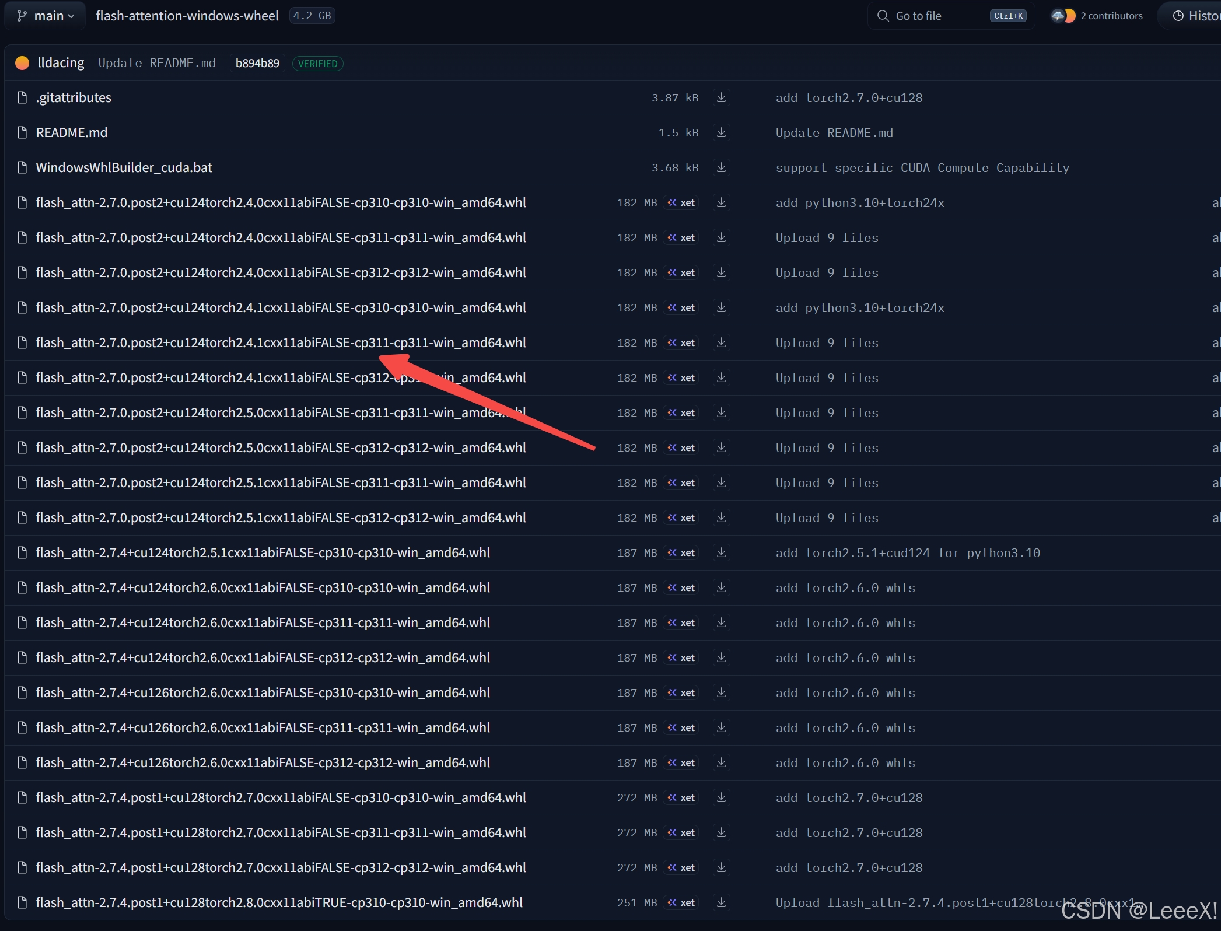This screenshot has width=1221, height=931.
Task: Open commit message 'support specific CUDA Compute Capability'
Action: (922, 167)
